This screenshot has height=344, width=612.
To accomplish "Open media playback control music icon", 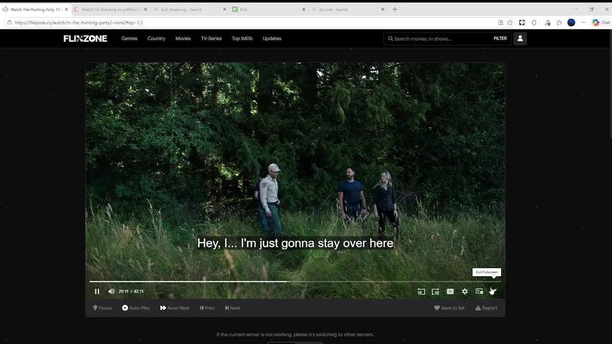I will [x=547, y=22].
